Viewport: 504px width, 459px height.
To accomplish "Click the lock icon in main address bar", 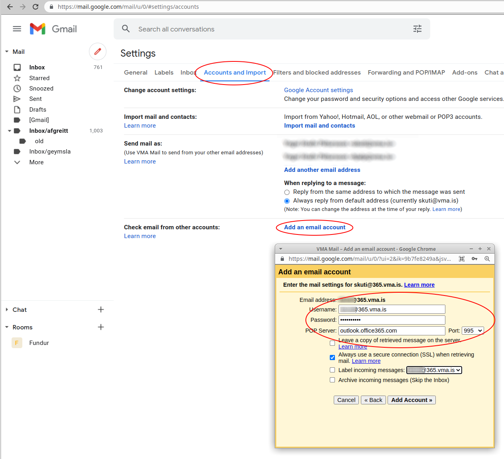I will click(x=51, y=7).
